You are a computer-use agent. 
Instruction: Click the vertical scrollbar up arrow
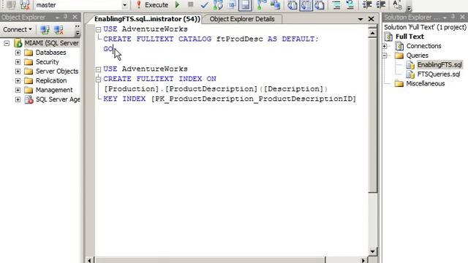(x=372, y=33)
